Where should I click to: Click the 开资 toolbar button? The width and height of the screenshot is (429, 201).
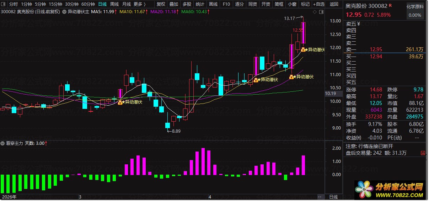266,4
